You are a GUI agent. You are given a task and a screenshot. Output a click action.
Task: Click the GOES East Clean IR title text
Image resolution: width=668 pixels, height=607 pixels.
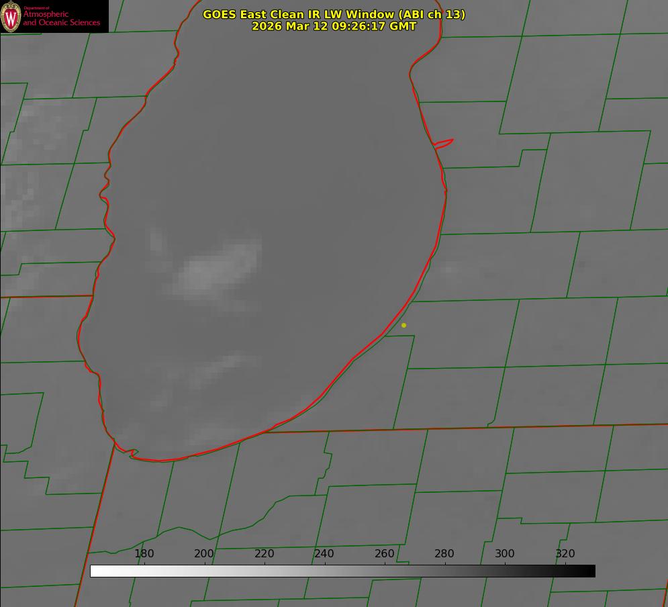pyautogui.click(x=334, y=14)
